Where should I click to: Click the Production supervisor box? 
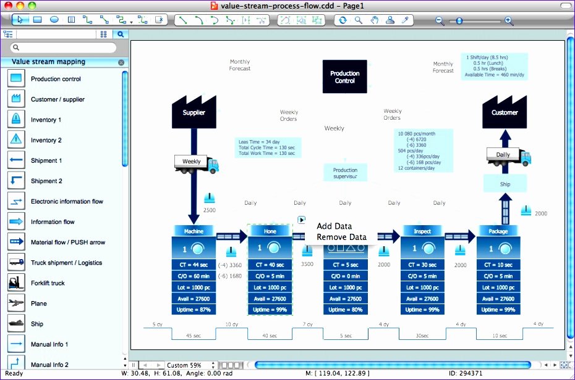click(x=345, y=173)
